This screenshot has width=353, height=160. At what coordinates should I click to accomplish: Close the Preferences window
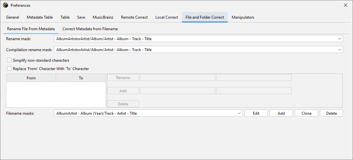[x=346, y=5]
